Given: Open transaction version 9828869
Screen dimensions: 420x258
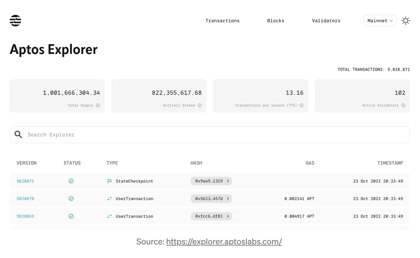Looking at the screenshot, I should point(25,216).
